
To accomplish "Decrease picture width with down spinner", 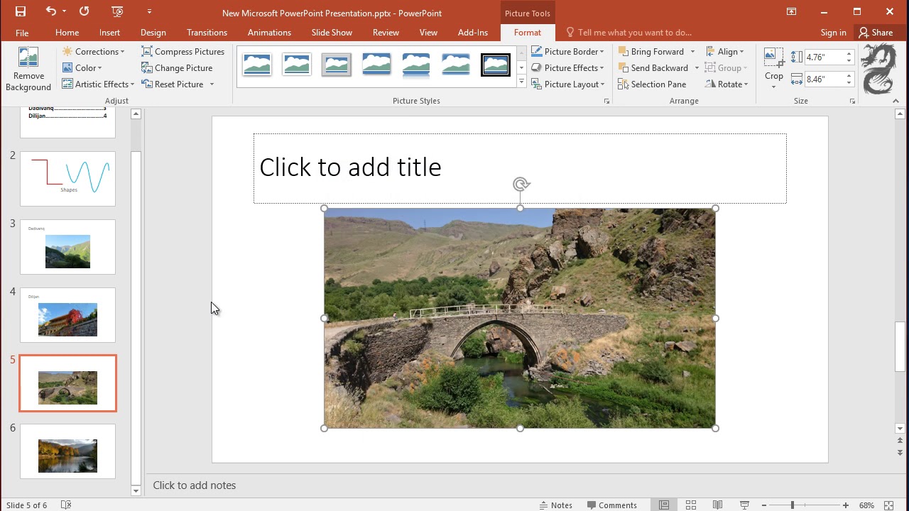I will [x=849, y=83].
